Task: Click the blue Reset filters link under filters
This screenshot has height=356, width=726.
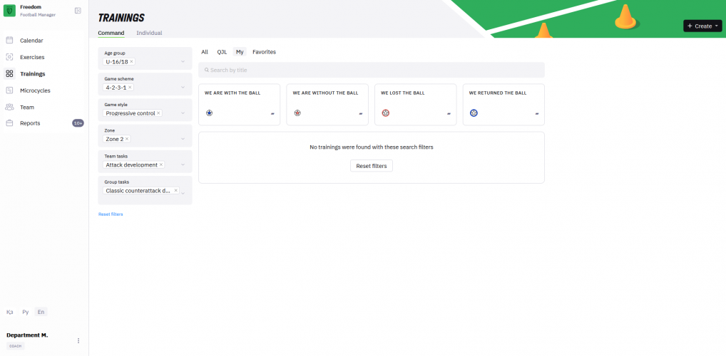Action: pyautogui.click(x=111, y=214)
